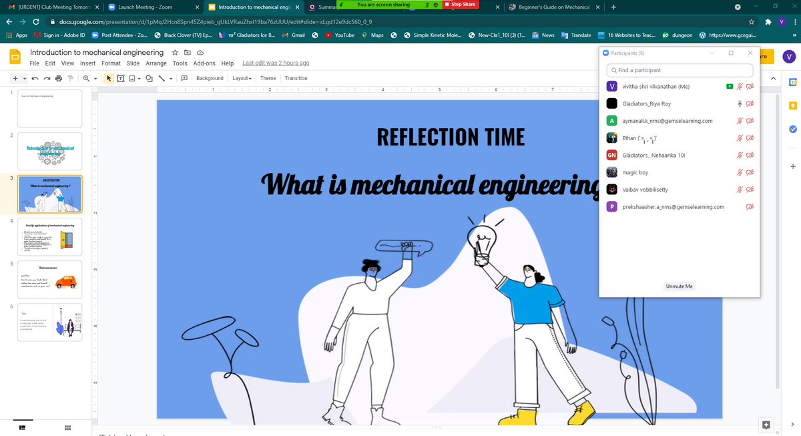Image resolution: width=801 pixels, height=436 pixels.
Task: Redo the action in toolbar
Action: pyautogui.click(x=47, y=78)
